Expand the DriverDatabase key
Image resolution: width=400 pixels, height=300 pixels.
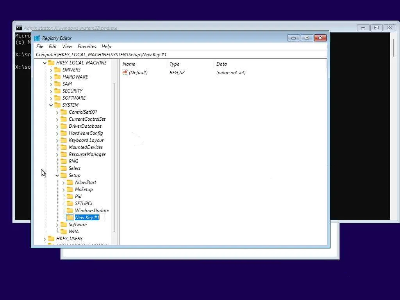click(x=57, y=126)
